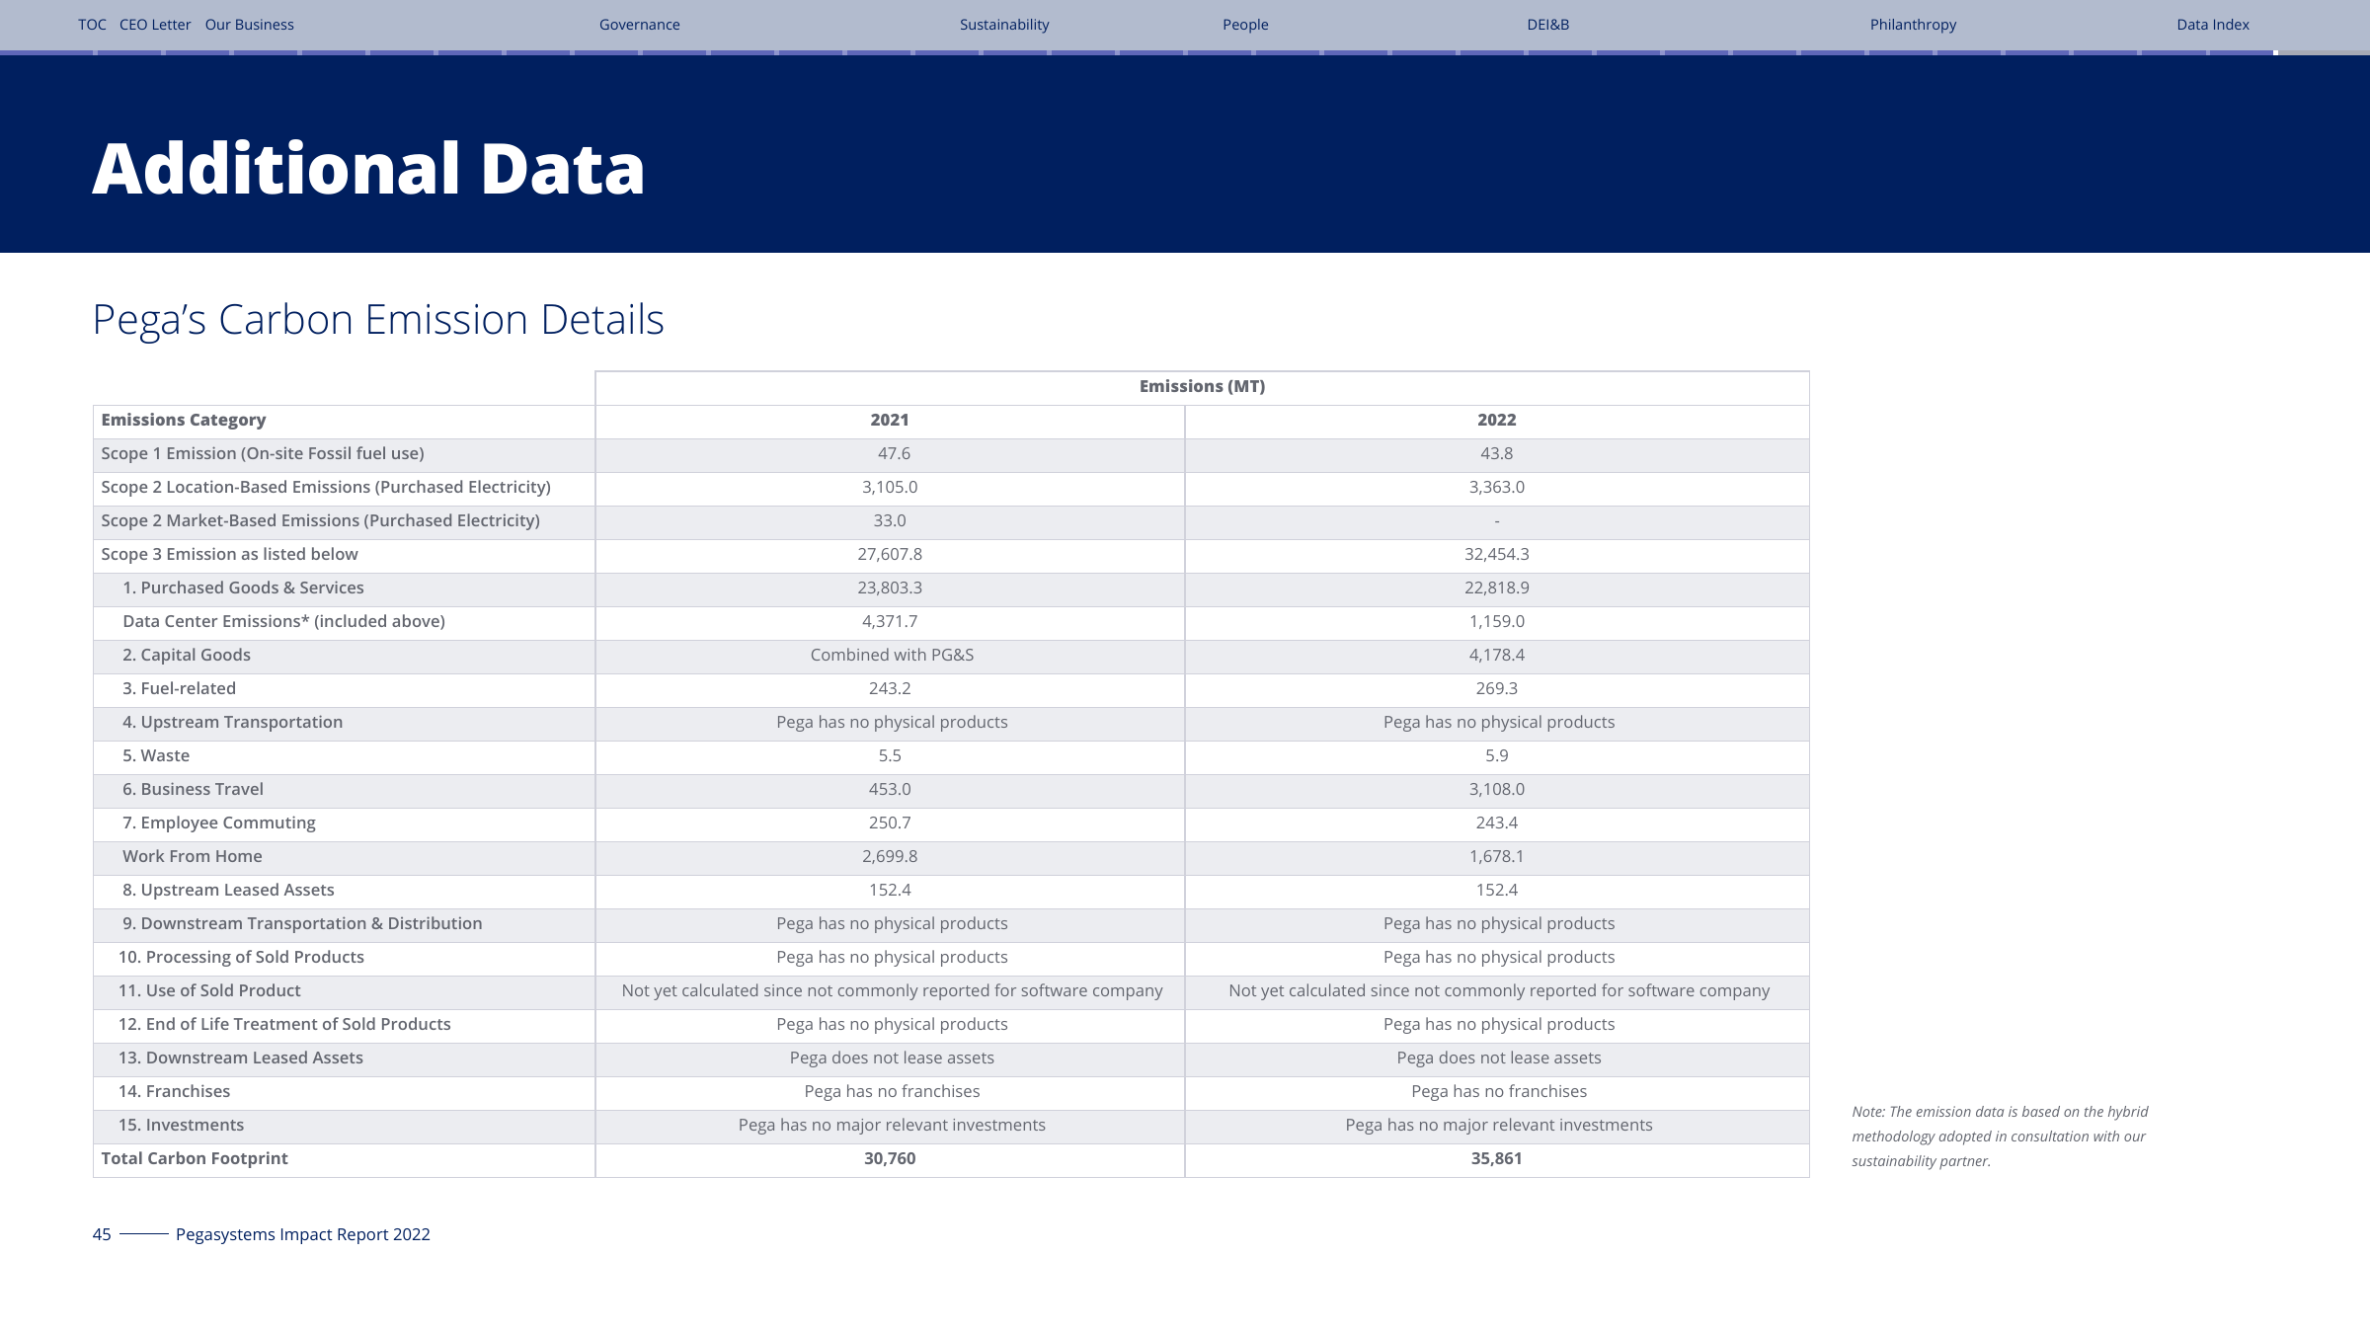Select the 3,108.0 Business Travel value
The width and height of the screenshot is (2370, 1333).
click(1497, 789)
